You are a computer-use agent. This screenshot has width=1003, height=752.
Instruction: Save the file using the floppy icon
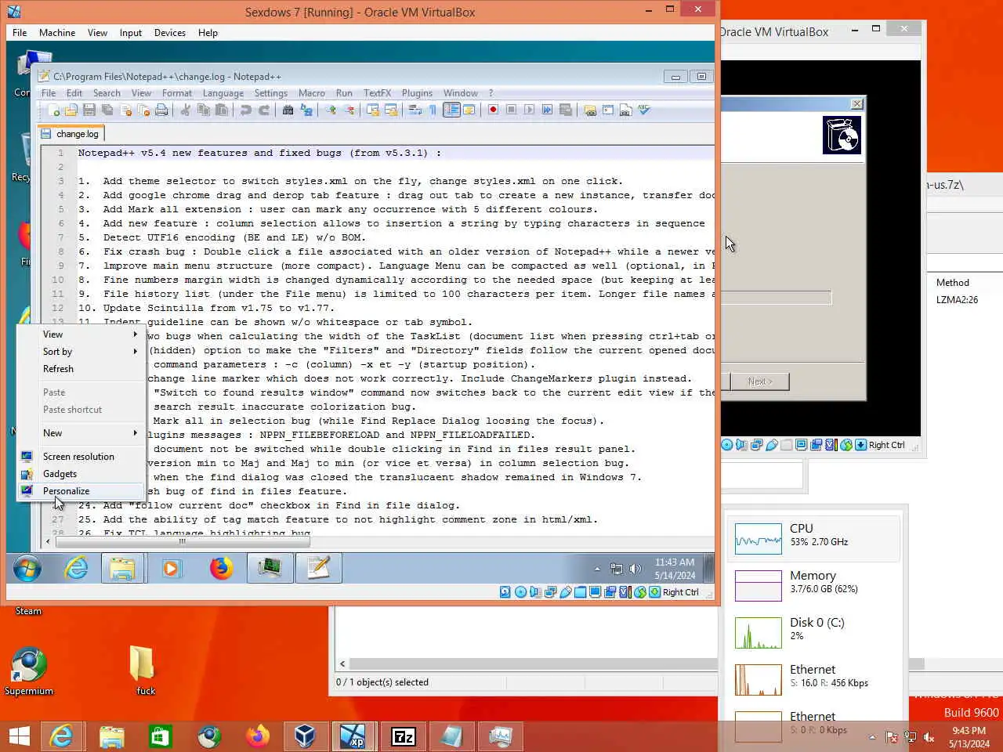click(x=89, y=110)
